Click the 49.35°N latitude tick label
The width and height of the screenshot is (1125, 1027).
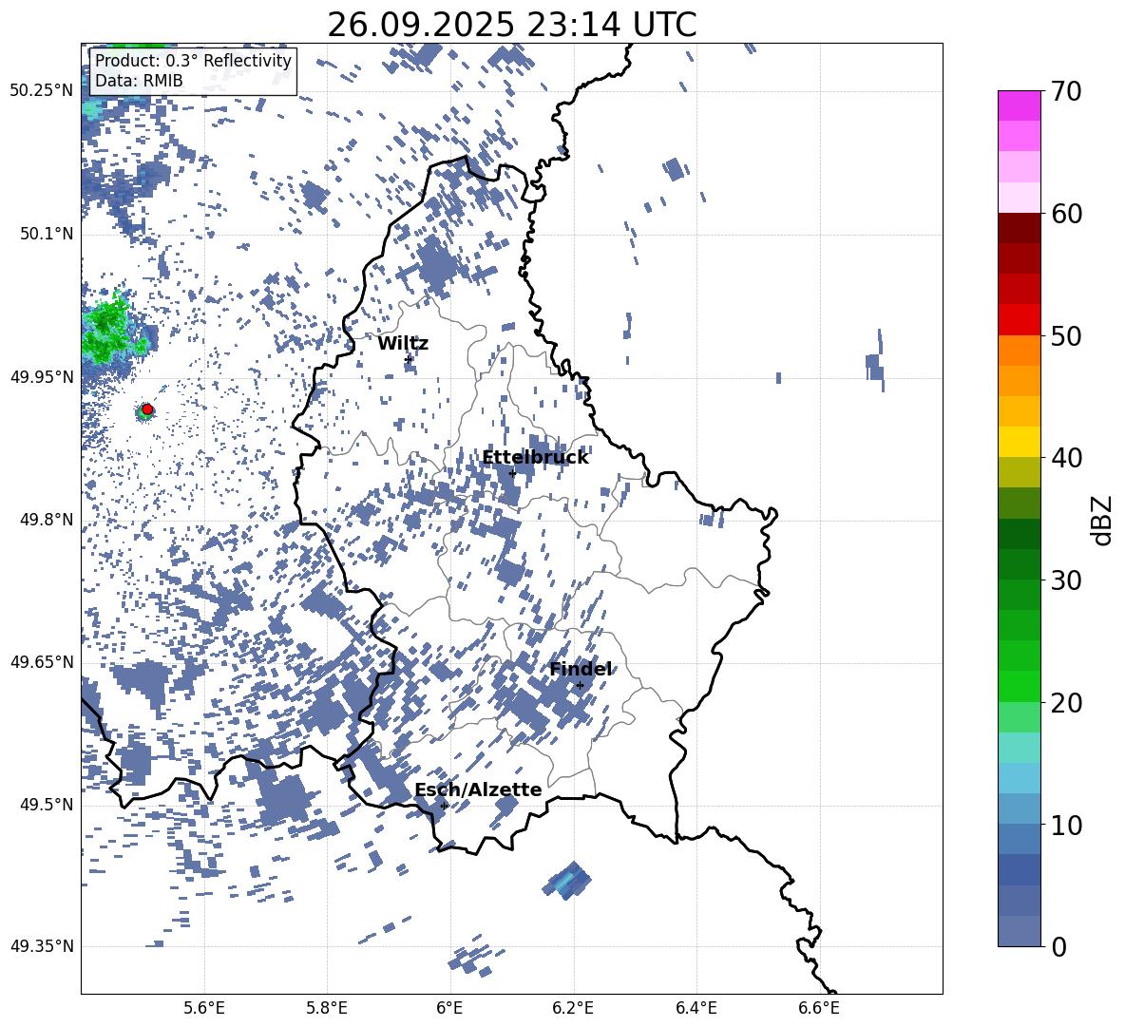42,946
